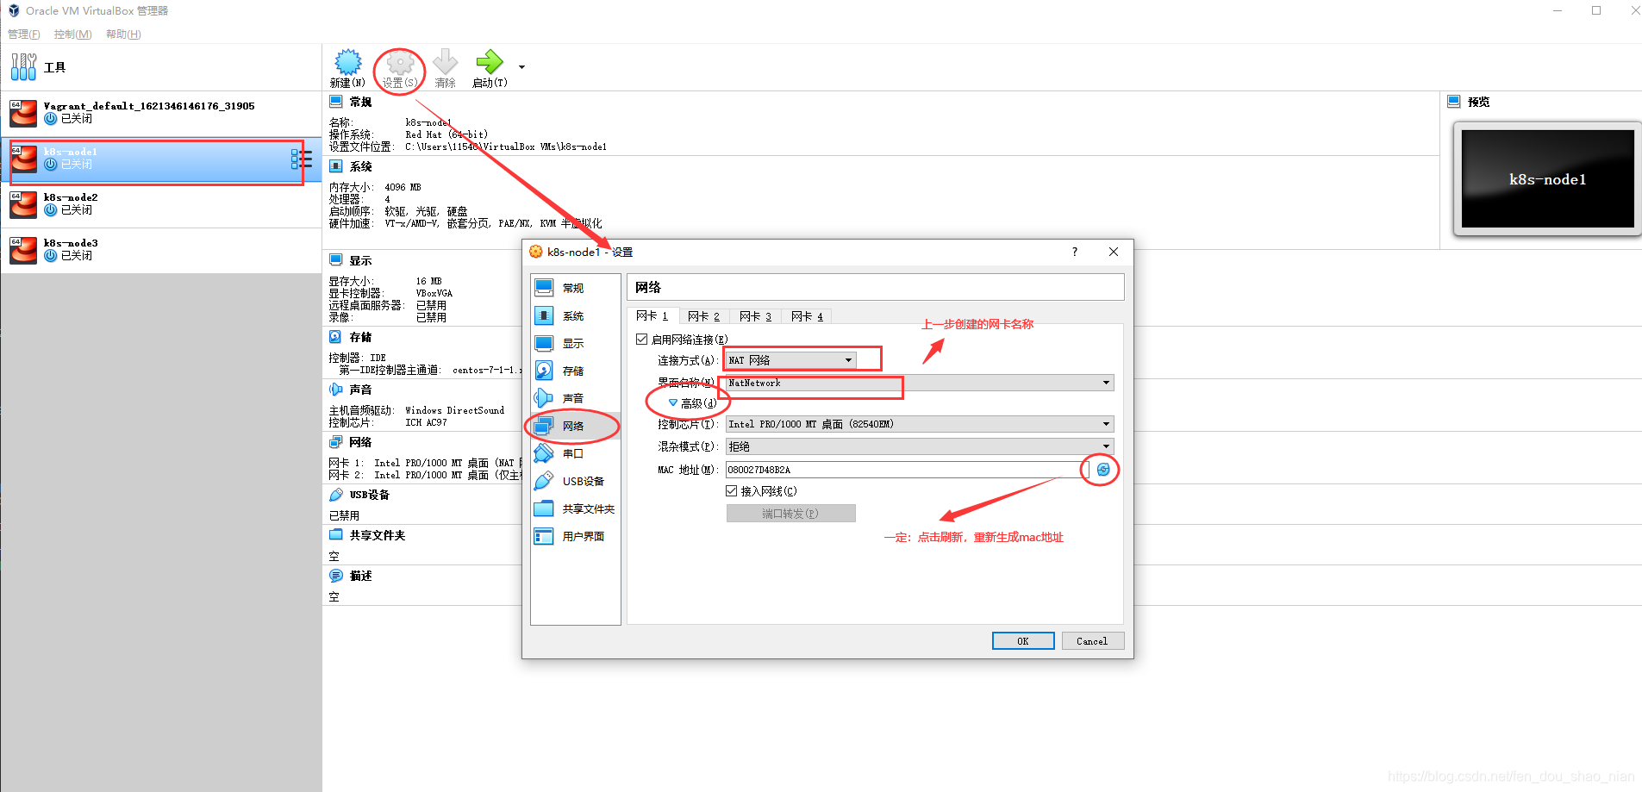Viewport: 1642px width, 792px height.
Task: Switch to the 网卡 2 tab
Action: pyautogui.click(x=703, y=316)
